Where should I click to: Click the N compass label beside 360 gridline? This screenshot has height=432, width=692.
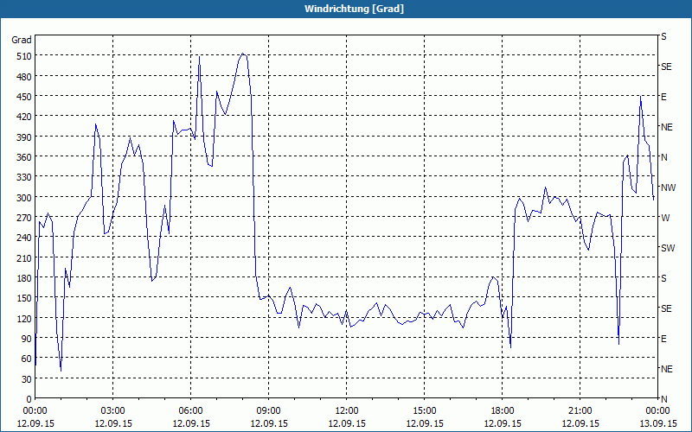[x=663, y=157]
